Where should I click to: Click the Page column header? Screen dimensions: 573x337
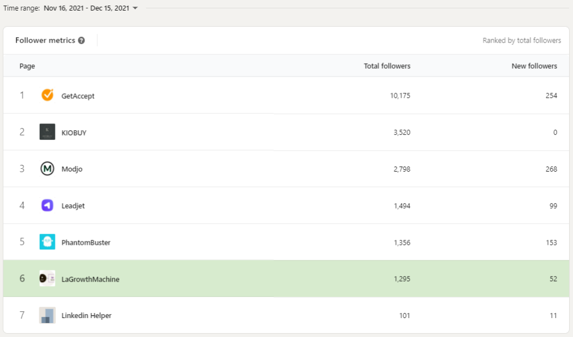[27, 66]
